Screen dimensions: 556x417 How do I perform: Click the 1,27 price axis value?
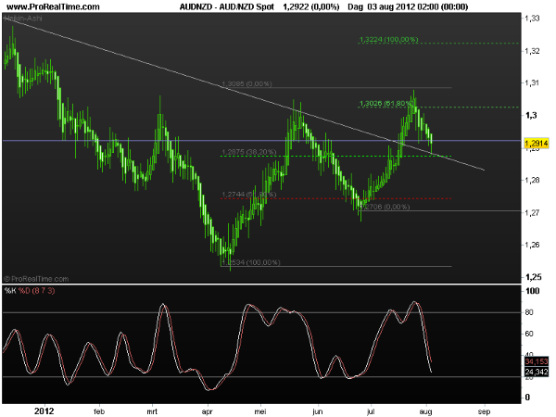[532, 212]
